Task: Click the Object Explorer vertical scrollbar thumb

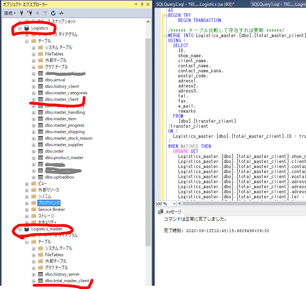Action: (x=148, y=142)
